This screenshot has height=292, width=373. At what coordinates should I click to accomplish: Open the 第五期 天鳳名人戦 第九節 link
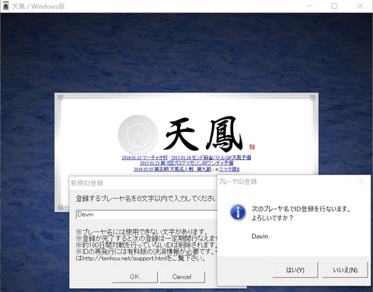[x=173, y=169]
